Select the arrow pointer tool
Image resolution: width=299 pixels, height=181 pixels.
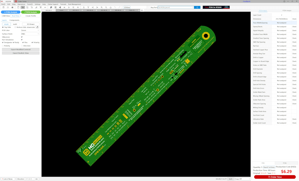pos(23,7)
